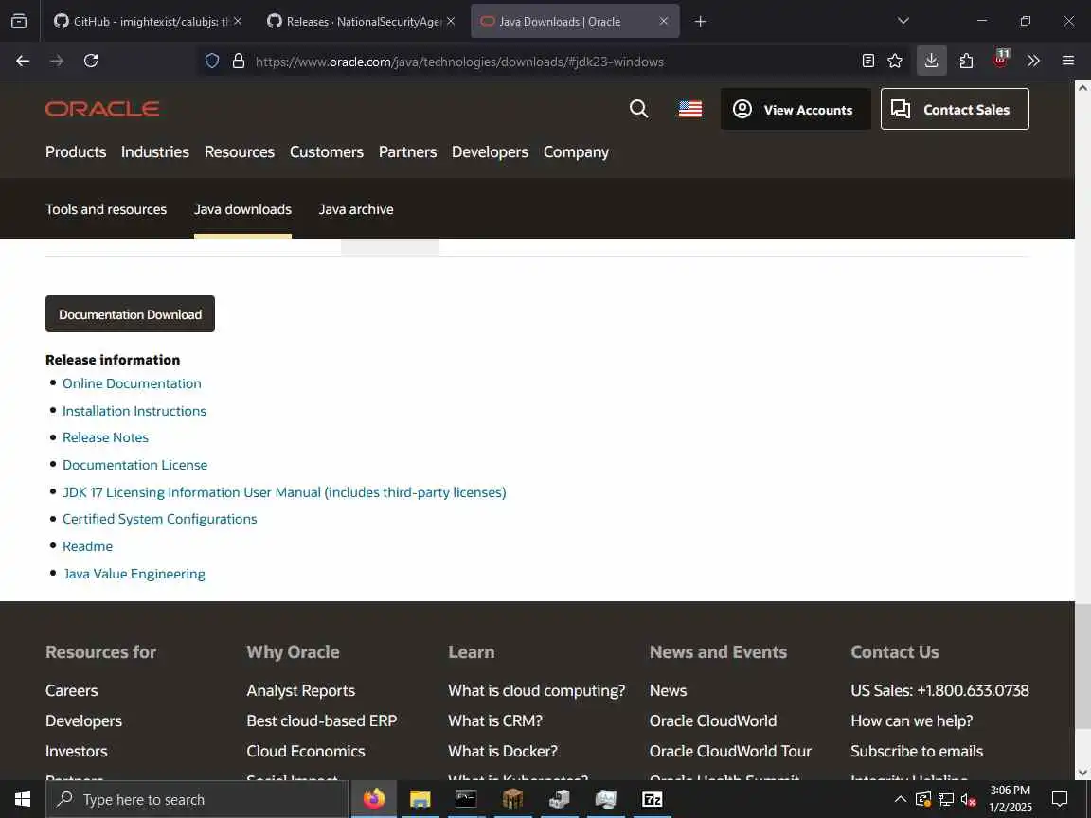Open Oracle site search magnifier
The height and width of the screenshot is (818, 1091).
[x=638, y=109]
